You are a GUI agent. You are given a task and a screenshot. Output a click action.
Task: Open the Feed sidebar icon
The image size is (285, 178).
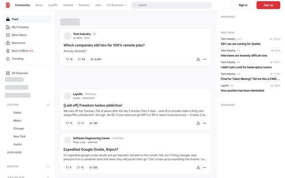pyautogui.click(x=8, y=19)
